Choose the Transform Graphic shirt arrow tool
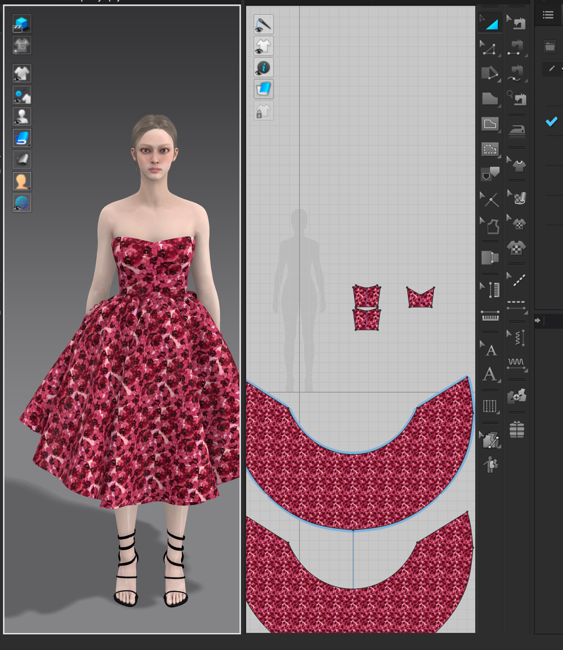This screenshot has width=563, height=650. tap(517, 222)
